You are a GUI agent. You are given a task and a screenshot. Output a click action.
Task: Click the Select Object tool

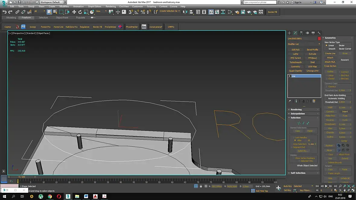(x=49, y=12)
